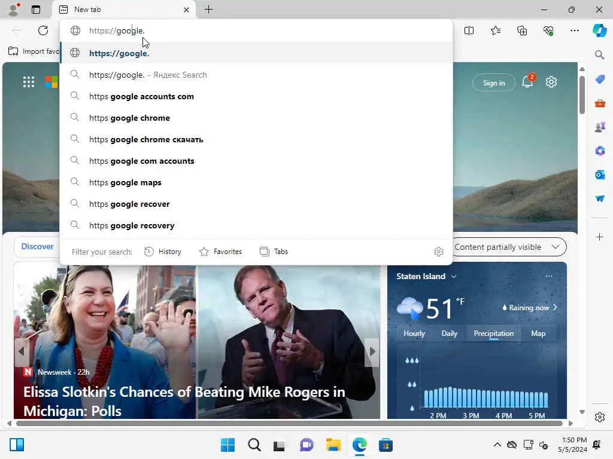
Task: Open the search suggestions settings gear
Action: 439,252
